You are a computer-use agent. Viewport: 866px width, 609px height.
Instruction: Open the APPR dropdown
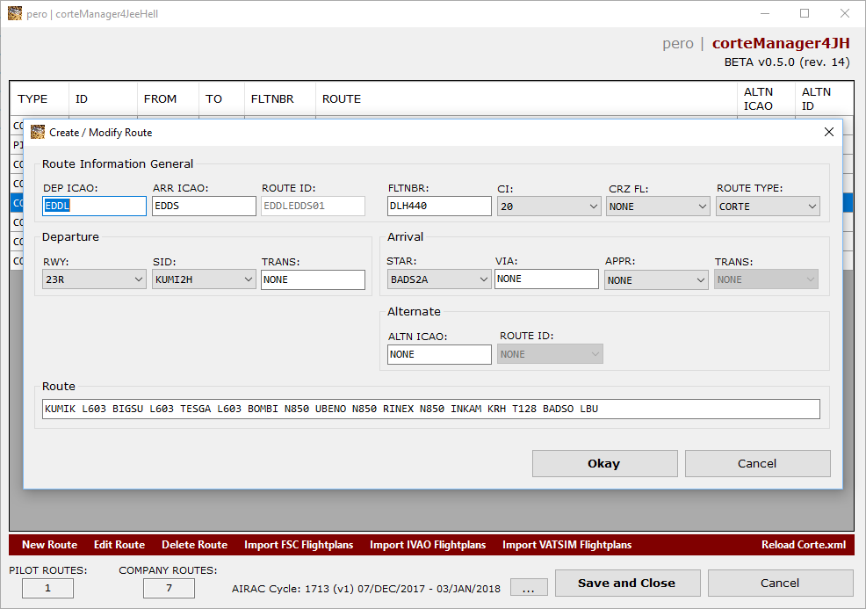point(656,280)
